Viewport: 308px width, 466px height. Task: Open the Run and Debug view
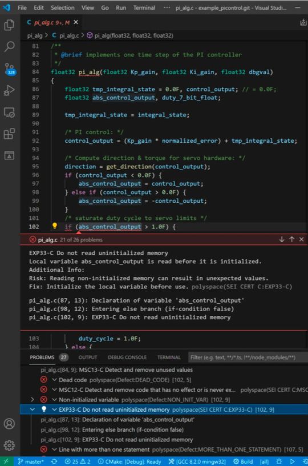9,90
